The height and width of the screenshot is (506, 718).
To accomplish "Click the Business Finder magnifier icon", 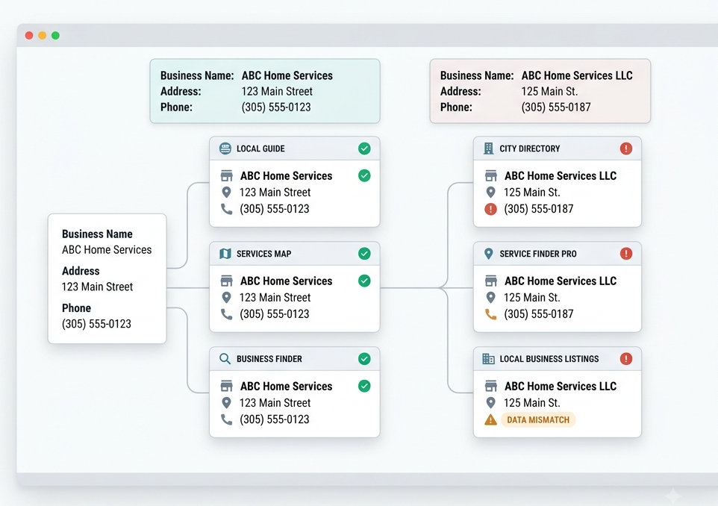I will coord(225,358).
